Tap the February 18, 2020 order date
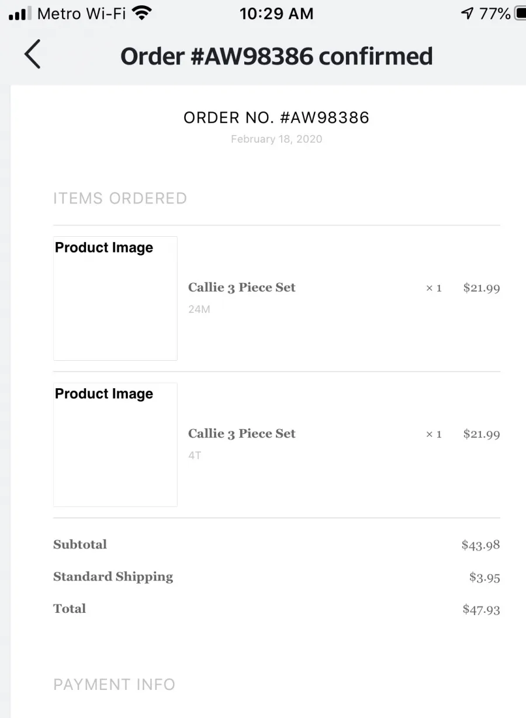The image size is (526, 718). 276,139
